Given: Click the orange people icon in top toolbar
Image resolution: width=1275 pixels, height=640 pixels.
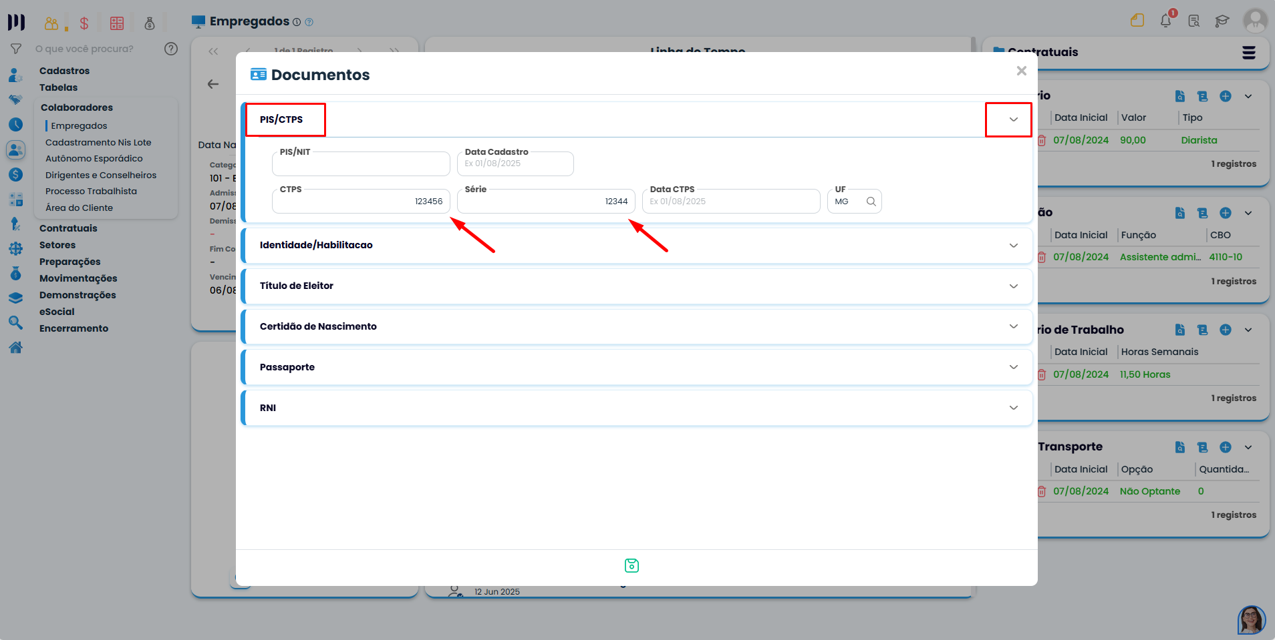Looking at the screenshot, I should coord(51,23).
